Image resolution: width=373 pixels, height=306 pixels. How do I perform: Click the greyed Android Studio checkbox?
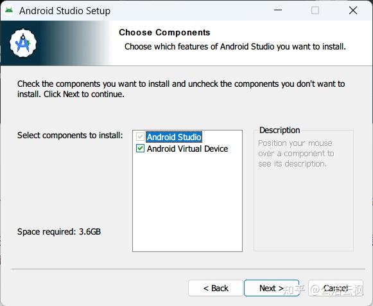tap(140, 137)
